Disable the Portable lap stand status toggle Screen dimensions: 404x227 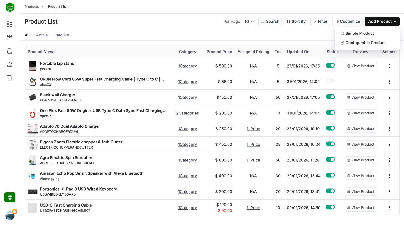pos(330,65)
